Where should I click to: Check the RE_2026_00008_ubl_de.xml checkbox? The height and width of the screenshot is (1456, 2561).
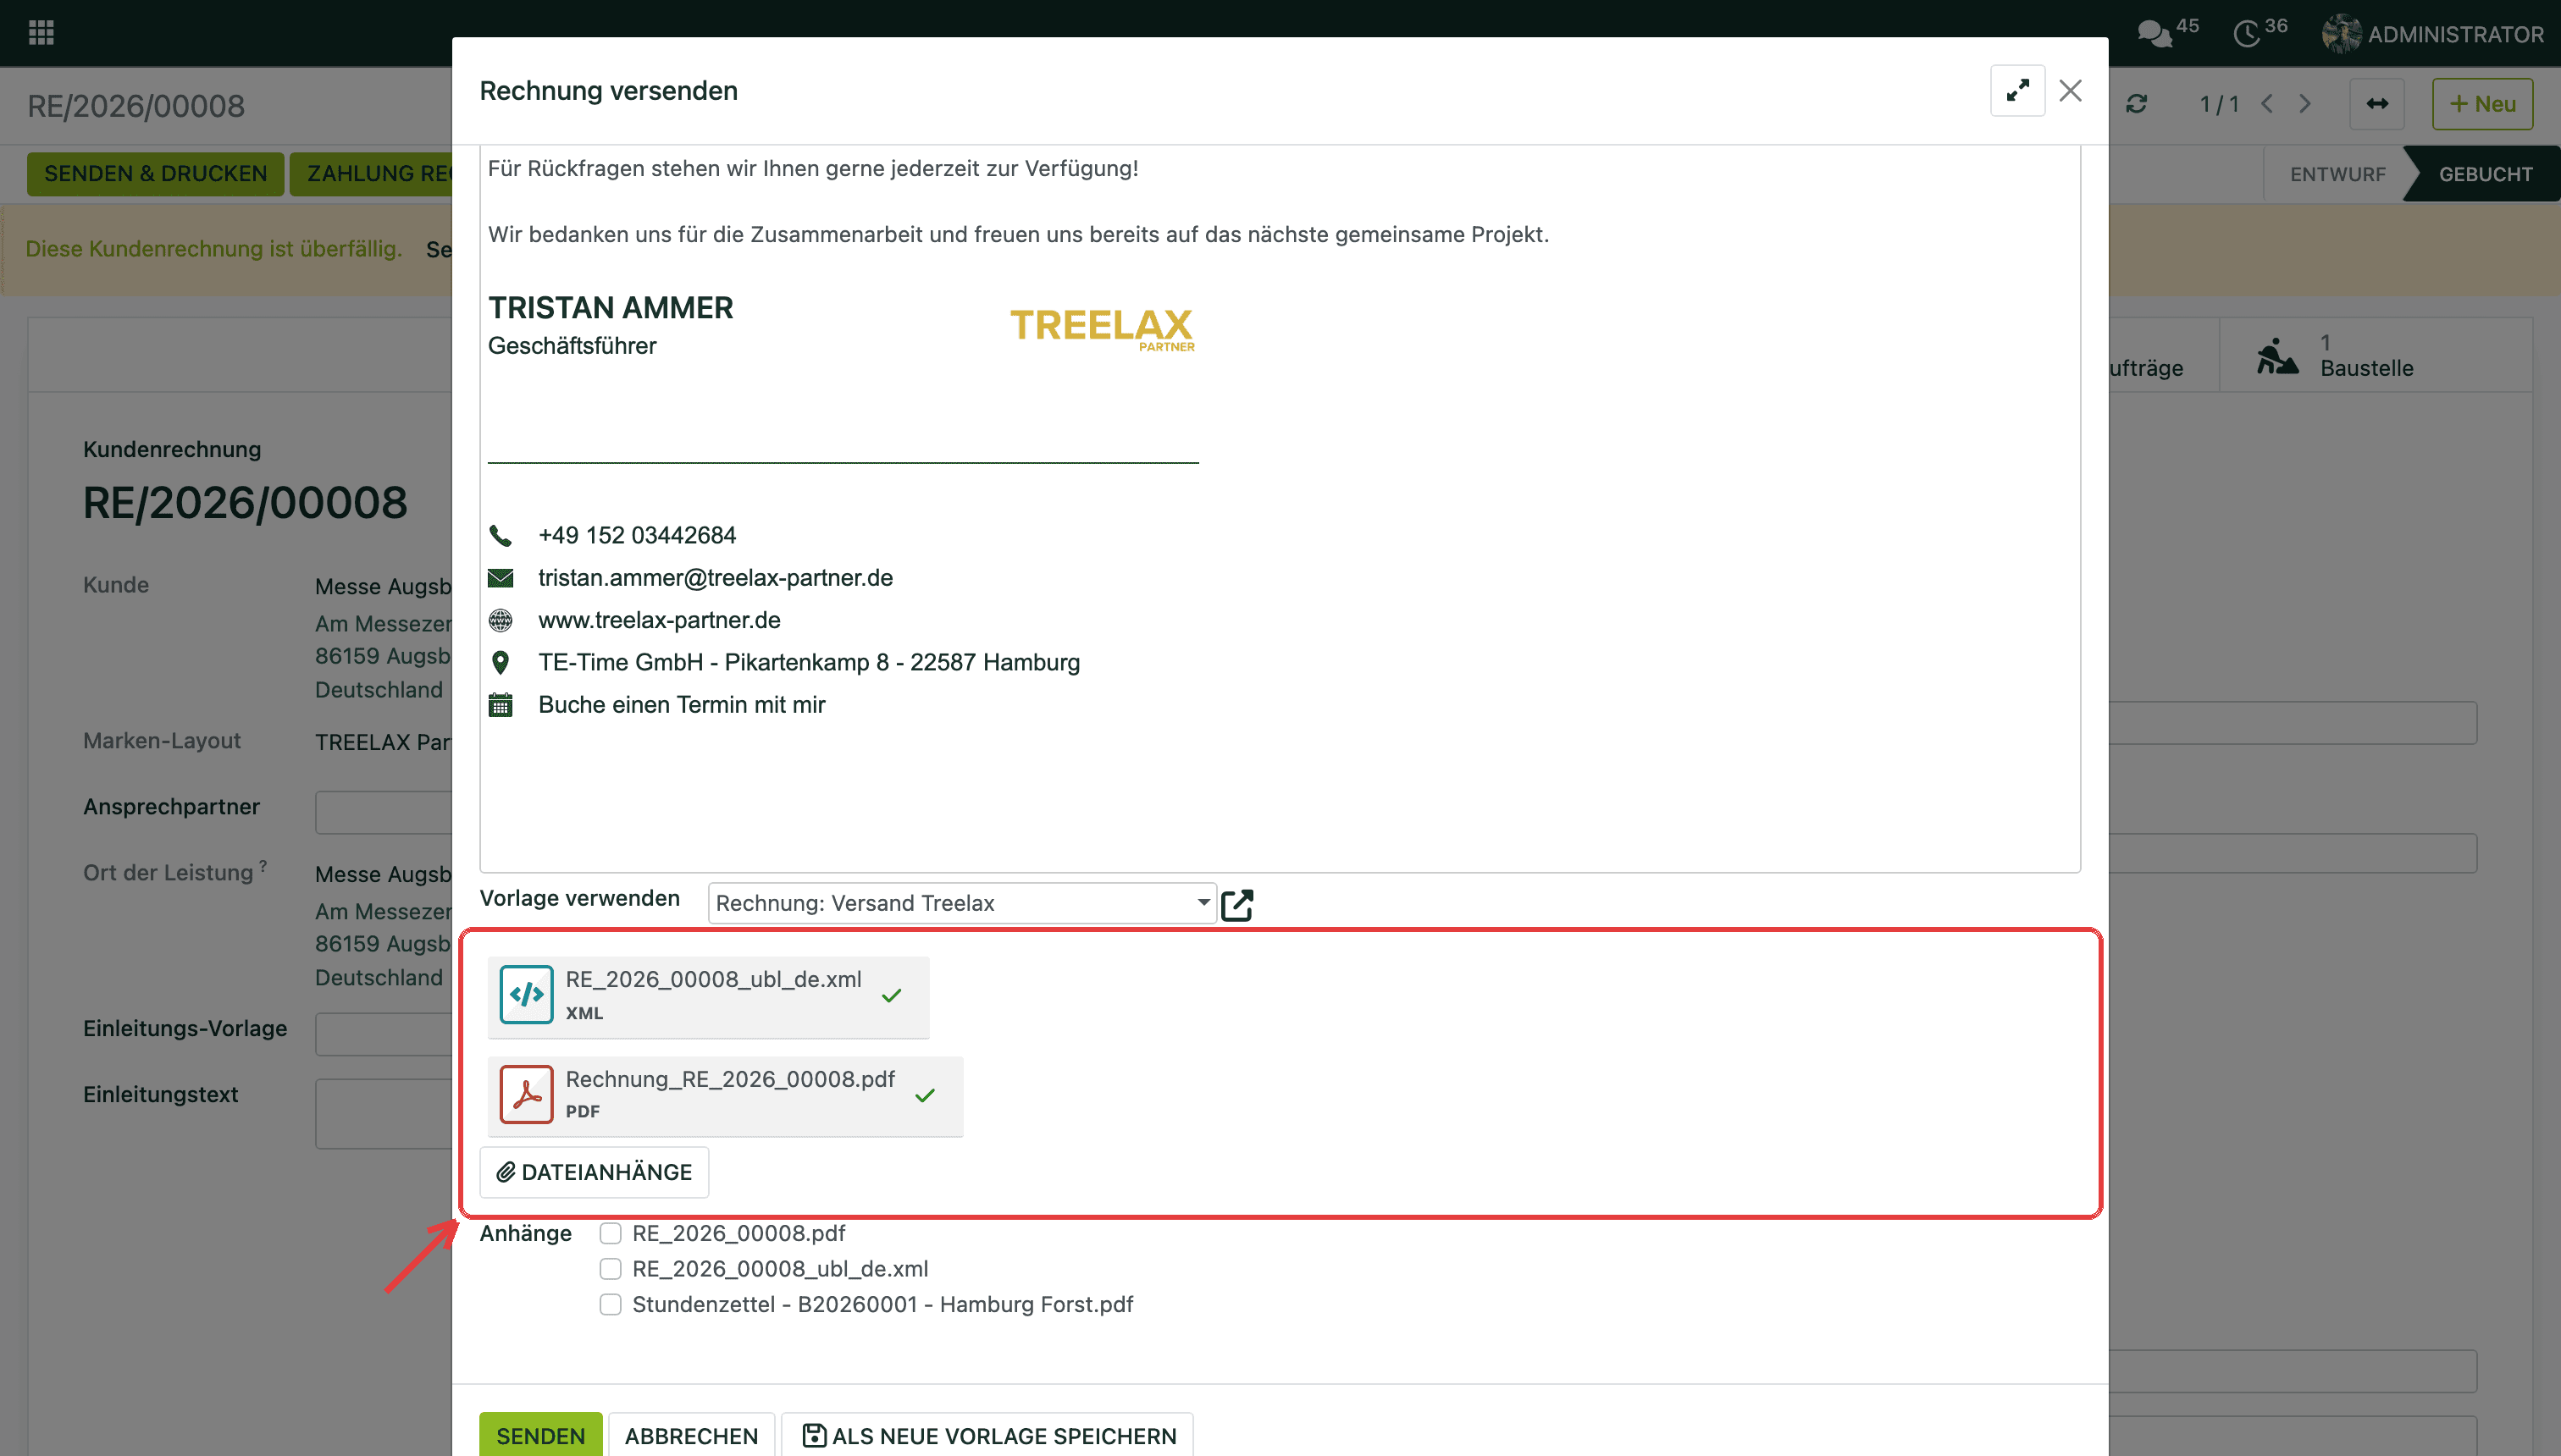pyautogui.click(x=611, y=1269)
